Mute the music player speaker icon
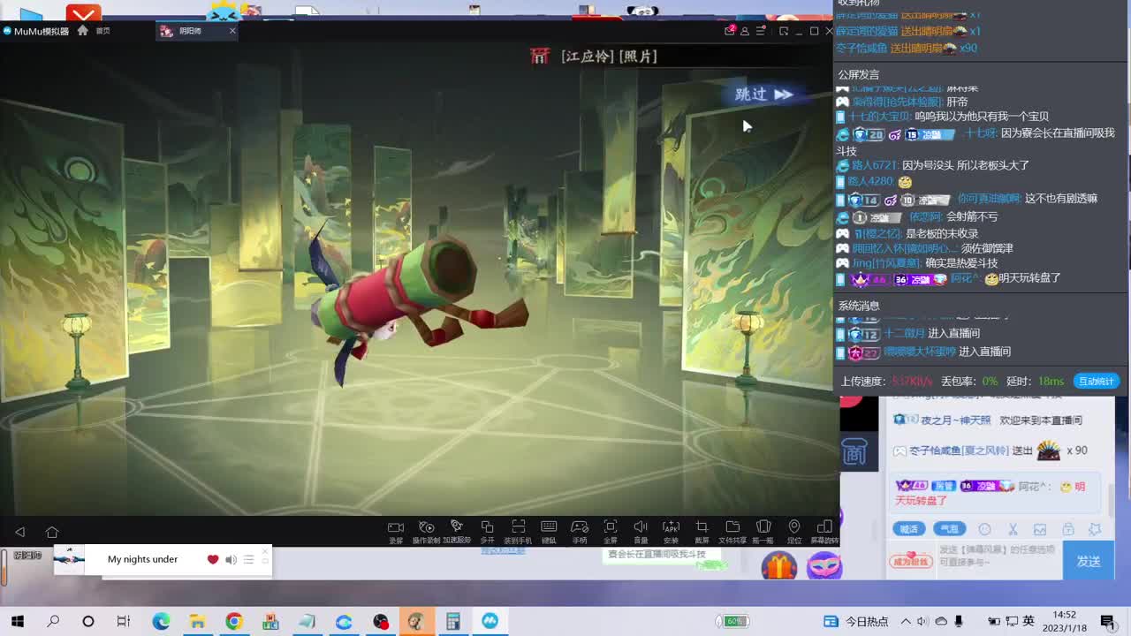 point(231,559)
